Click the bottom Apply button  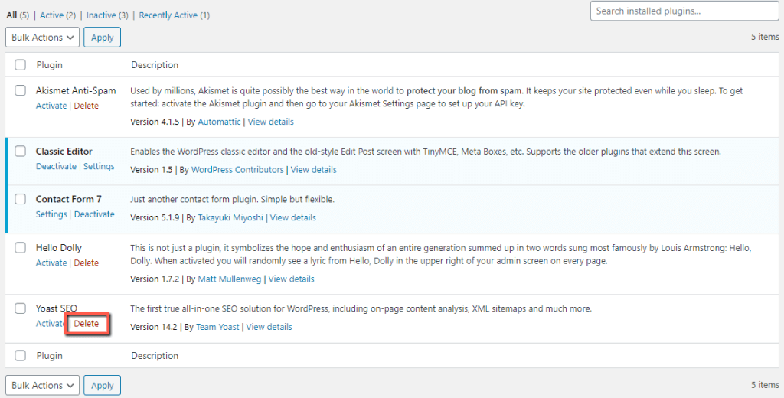[102, 386]
